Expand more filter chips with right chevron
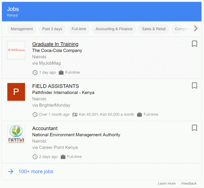204x188 pixels. [x=196, y=28]
